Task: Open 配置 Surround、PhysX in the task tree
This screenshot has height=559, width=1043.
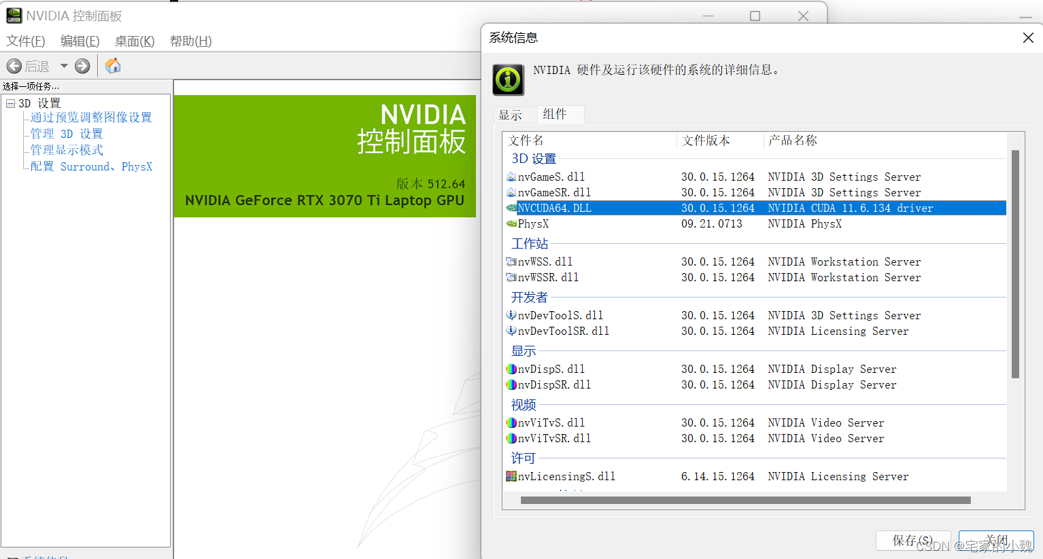Action: click(91, 166)
